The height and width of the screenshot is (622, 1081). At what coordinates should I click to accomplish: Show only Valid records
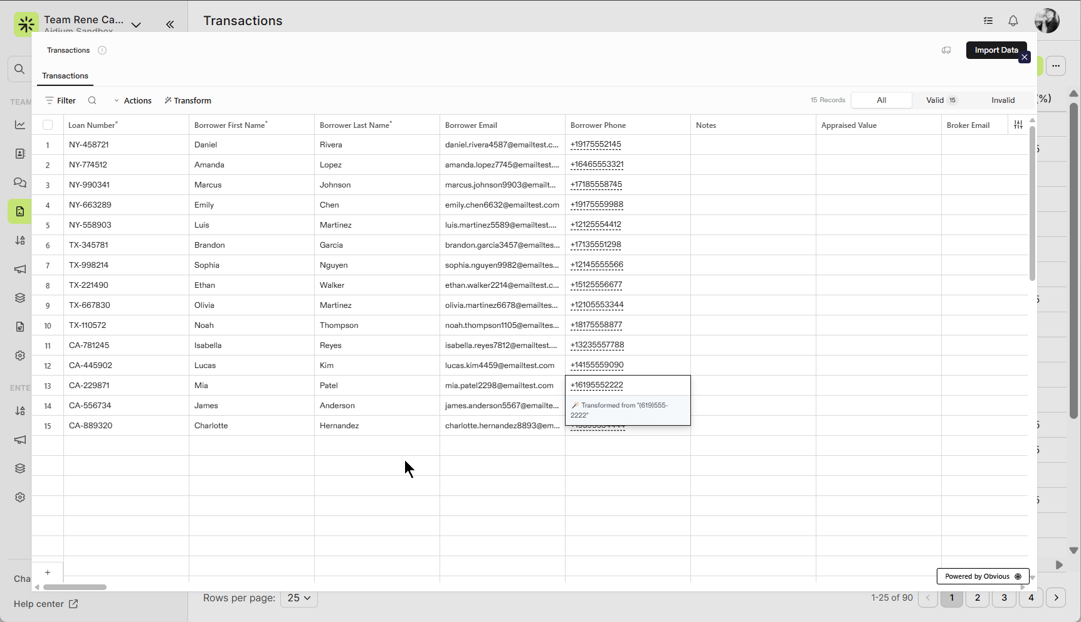[x=941, y=100]
